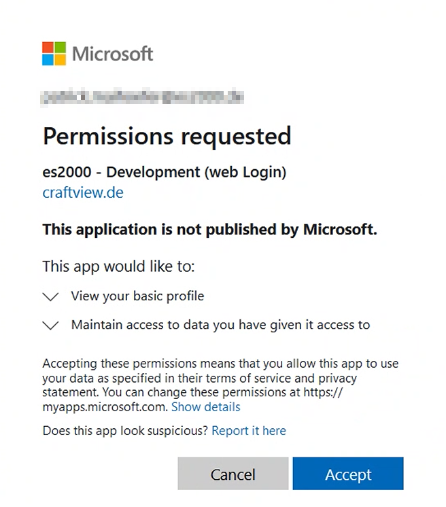Click the Microsoft wordmark text

click(x=112, y=54)
